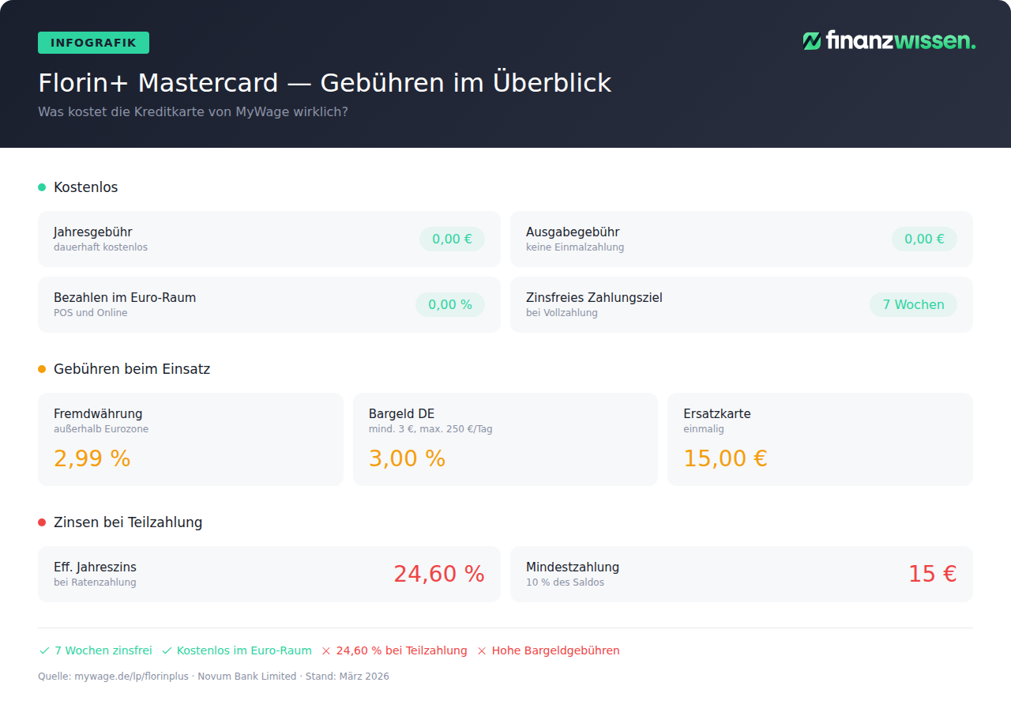The image size is (1011, 720).
Task: Click the finanzwissen. brand name
Action: [x=900, y=41]
